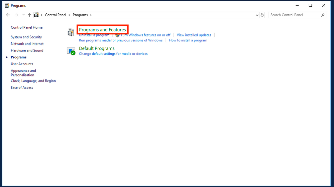334x187 pixels.
Task: Open Ease of Access category
Action: (x=22, y=87)
